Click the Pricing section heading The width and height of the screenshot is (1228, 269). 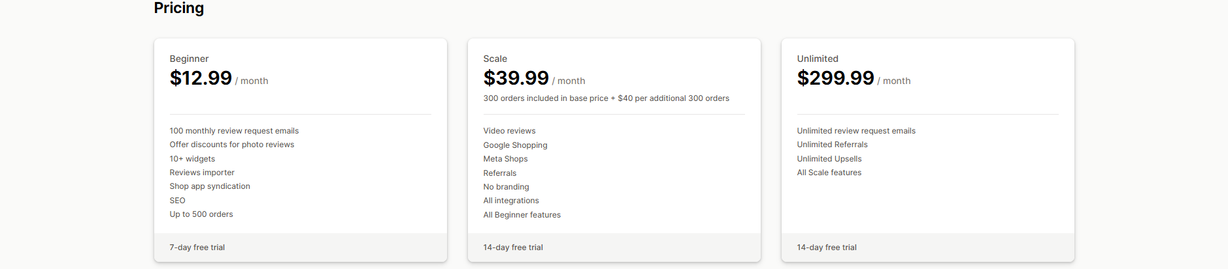tap(178, 8)
